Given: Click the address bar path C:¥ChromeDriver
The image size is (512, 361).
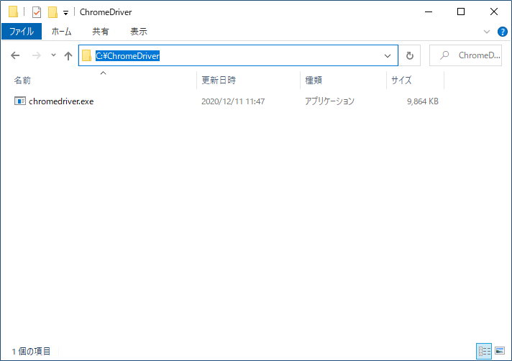Looking at the screenshot, I should (x=127, y=56).
